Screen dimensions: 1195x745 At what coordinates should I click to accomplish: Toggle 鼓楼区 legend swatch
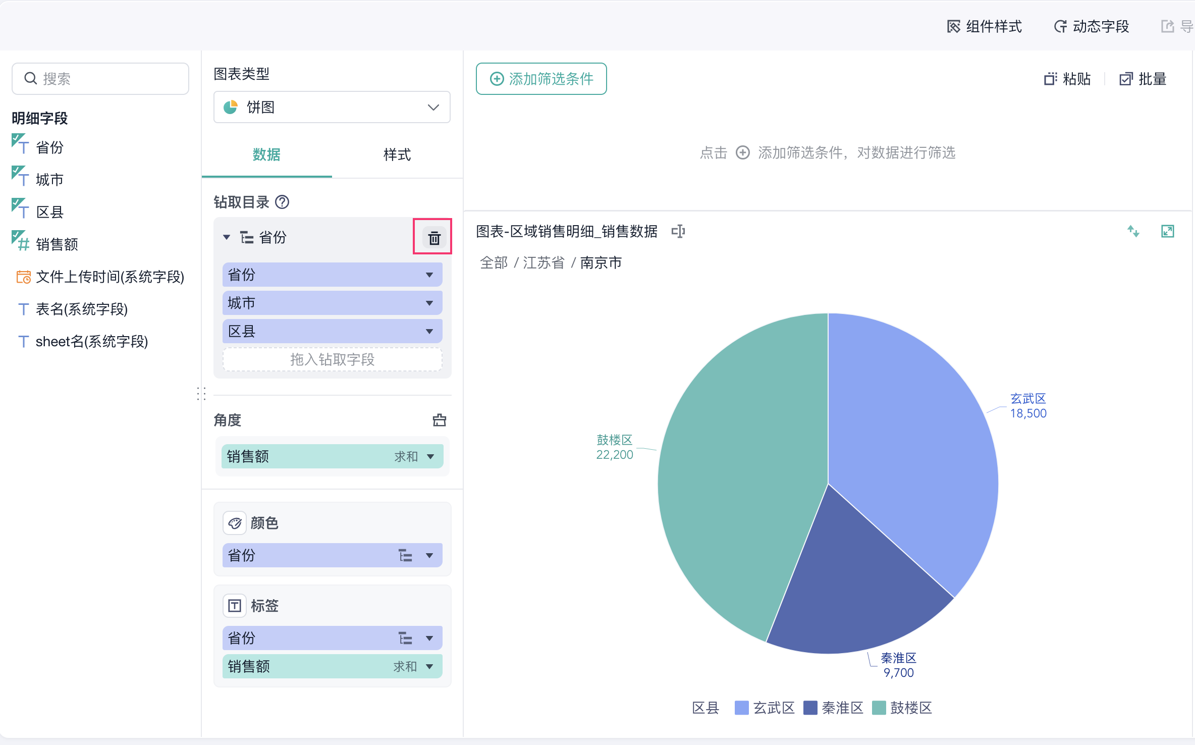tap(879, 708)
